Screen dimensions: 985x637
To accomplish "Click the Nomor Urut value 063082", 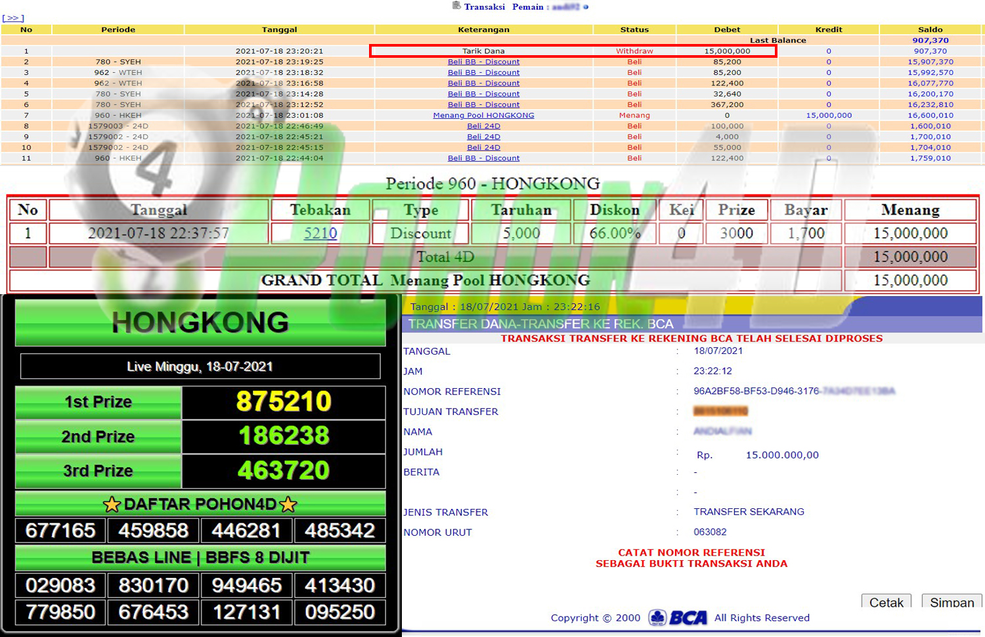I will (710, 532).
